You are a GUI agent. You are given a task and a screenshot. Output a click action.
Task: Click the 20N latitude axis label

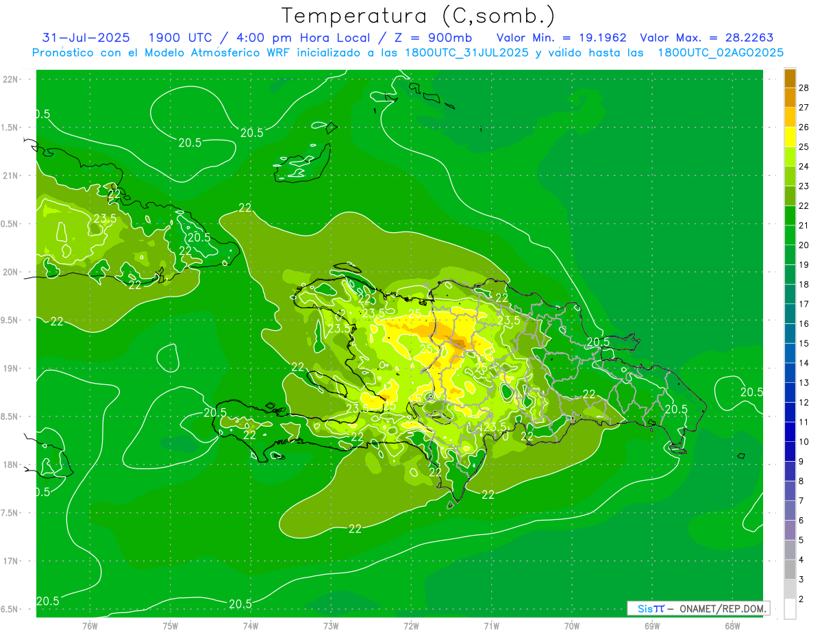tap(11, 272)
